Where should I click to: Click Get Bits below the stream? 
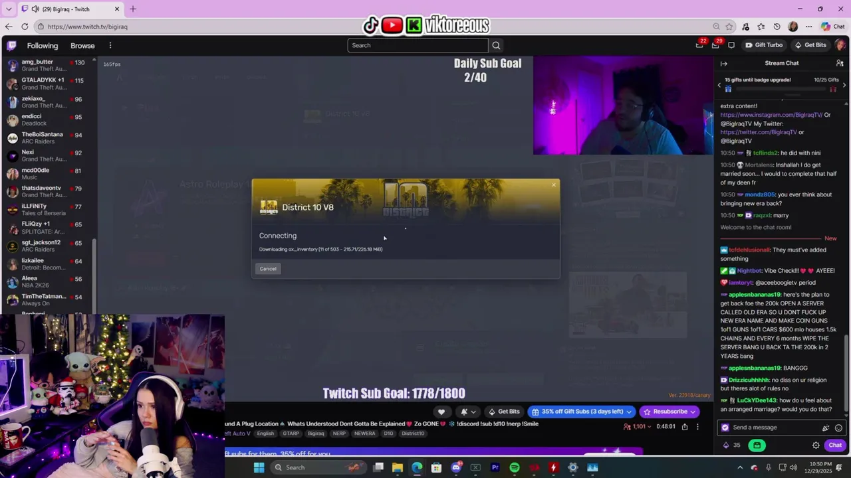[x=504, y=412]
